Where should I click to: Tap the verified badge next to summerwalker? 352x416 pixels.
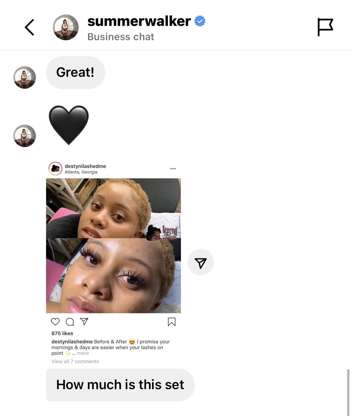click(200, 21)
